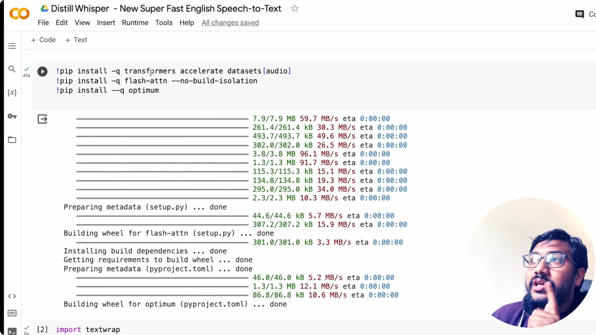Click the Colab logo
Image resolution: width=596 pixels, height=335 pixels.
click(19, 13)
